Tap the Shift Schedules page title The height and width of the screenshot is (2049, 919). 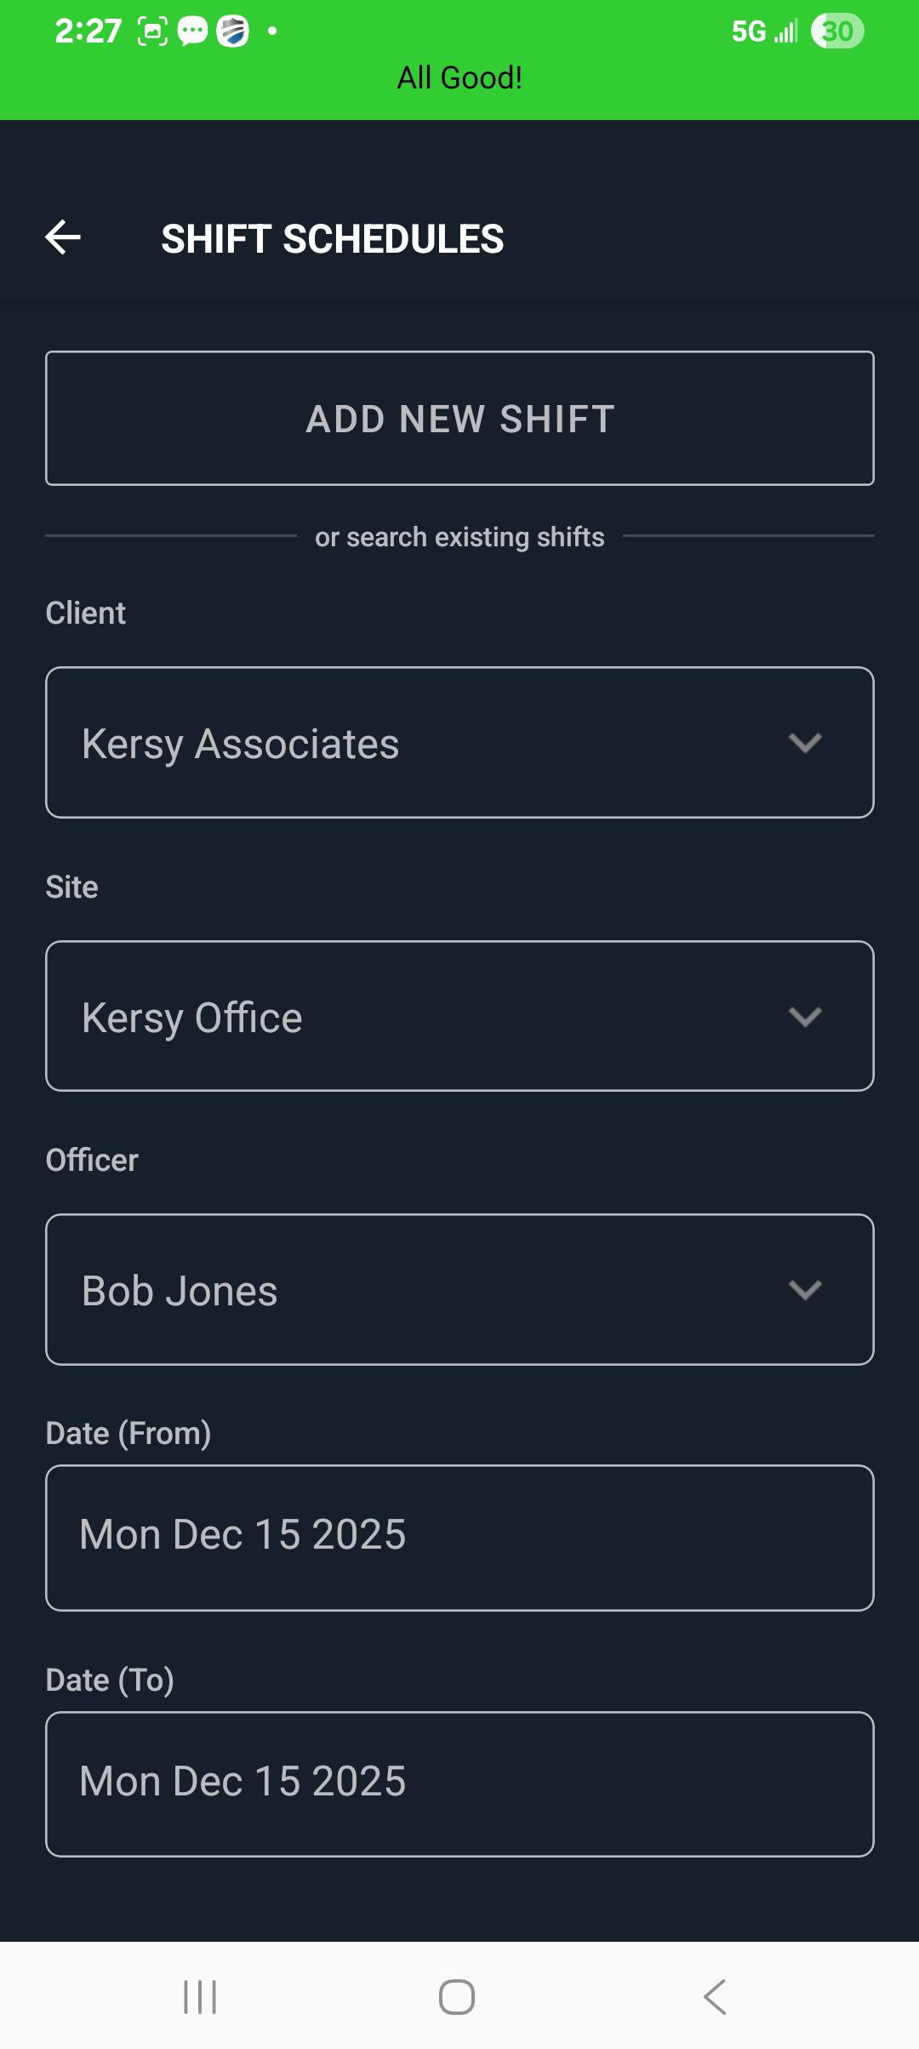tap(333, 238)
